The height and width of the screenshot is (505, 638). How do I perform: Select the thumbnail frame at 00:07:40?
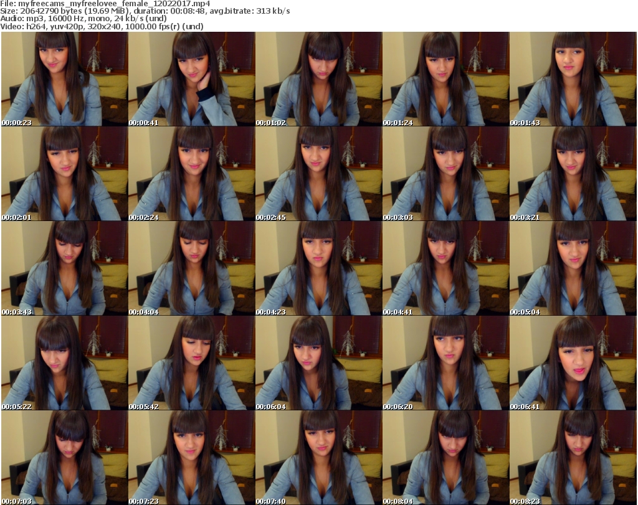318,458
